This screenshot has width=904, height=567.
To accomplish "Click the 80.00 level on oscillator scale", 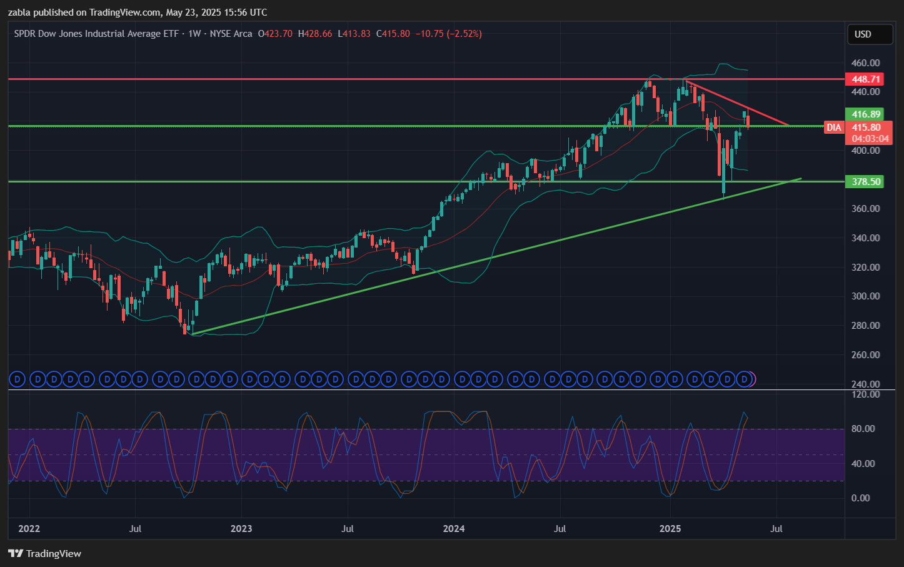I will coord(863,429).
